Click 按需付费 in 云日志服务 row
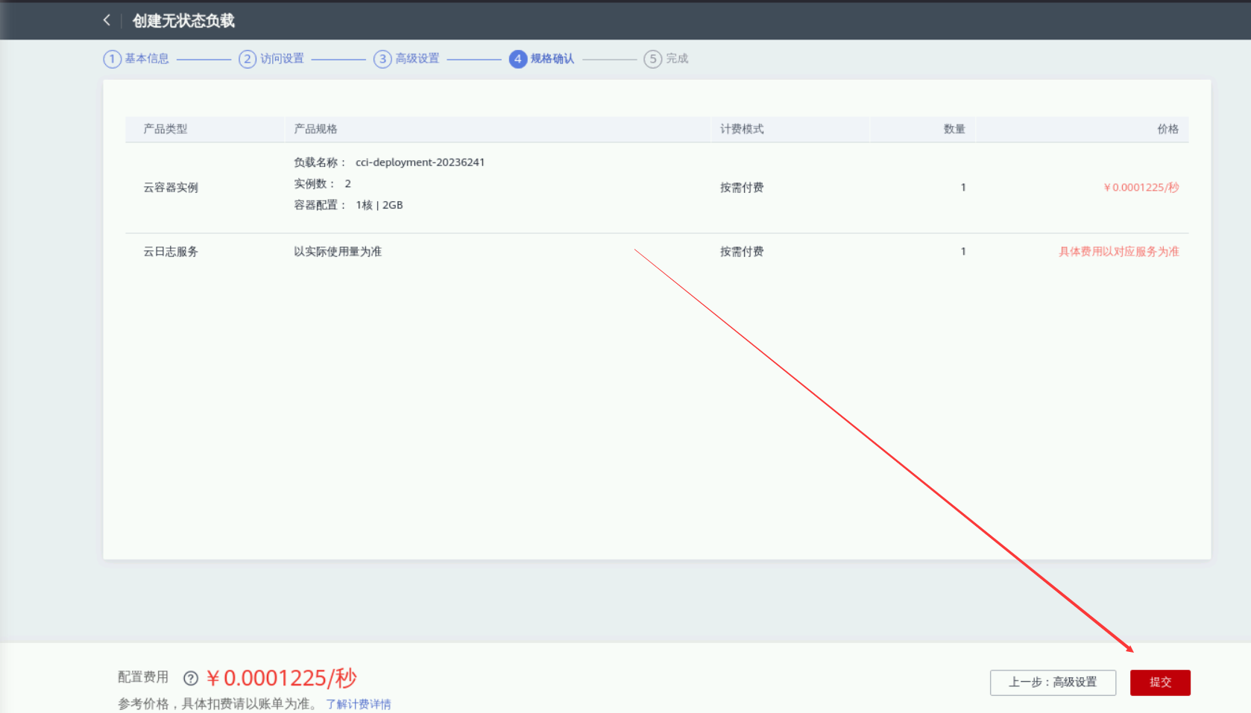 [x=742, y=252]
